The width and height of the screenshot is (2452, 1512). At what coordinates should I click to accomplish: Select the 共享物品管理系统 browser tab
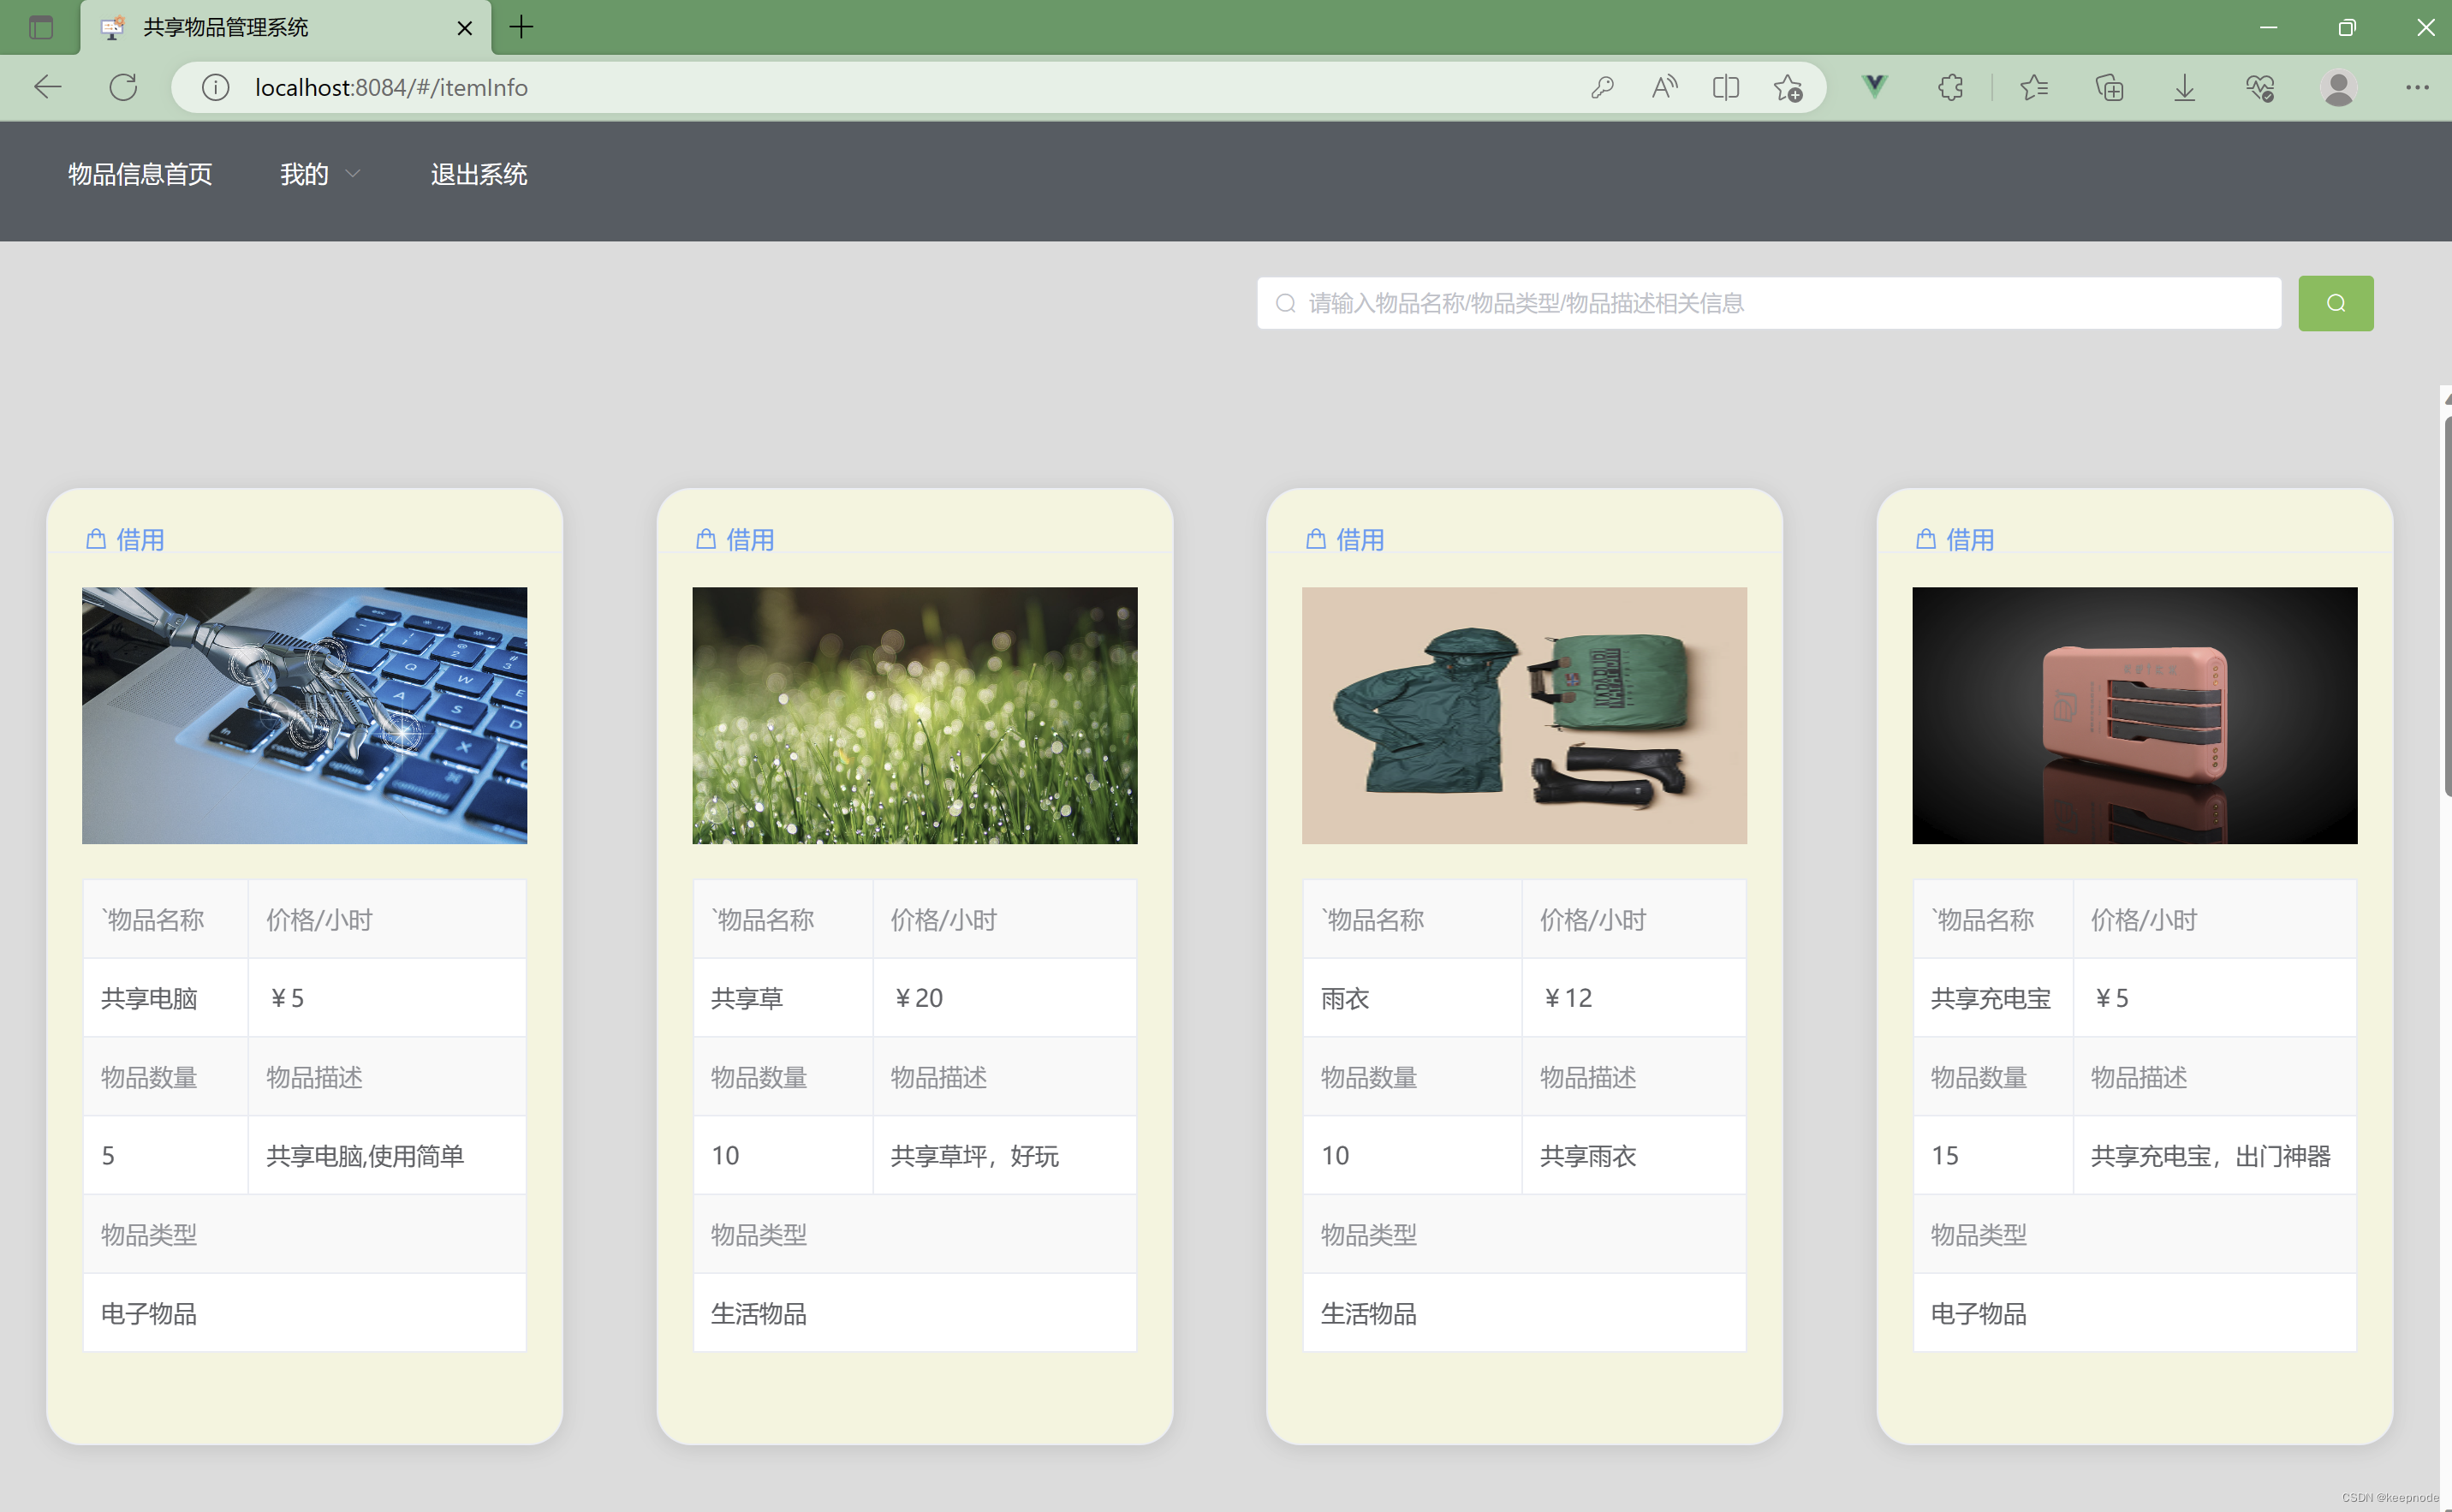(x=285, y=28)
